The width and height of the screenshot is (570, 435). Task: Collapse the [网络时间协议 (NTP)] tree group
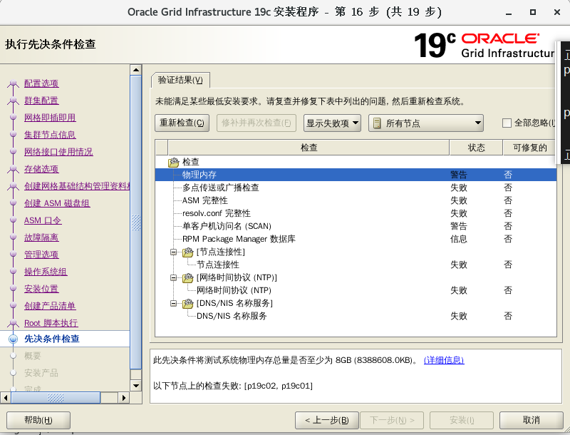click(174, 278)
